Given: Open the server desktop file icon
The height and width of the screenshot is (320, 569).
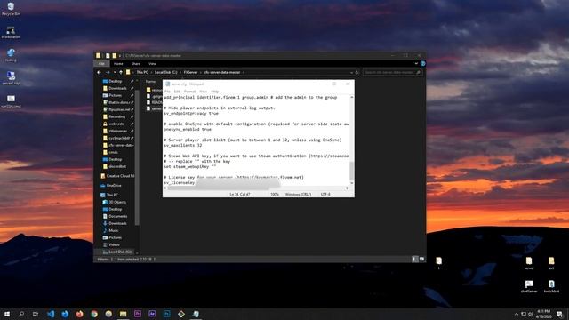Looking at the screenshot, I should pyautogui.click(x=529, y=263).
